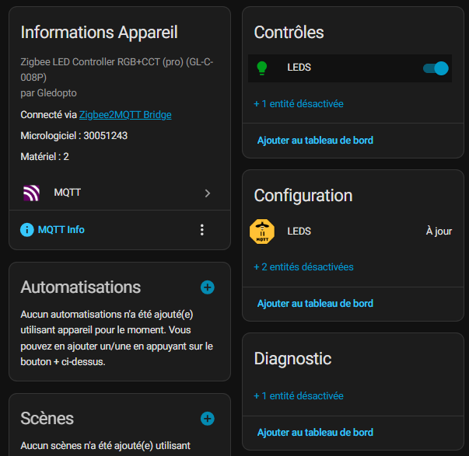The image size is (469, 456).
Task: Add Configuration card to the dashboard
Action: pos(315,304)
